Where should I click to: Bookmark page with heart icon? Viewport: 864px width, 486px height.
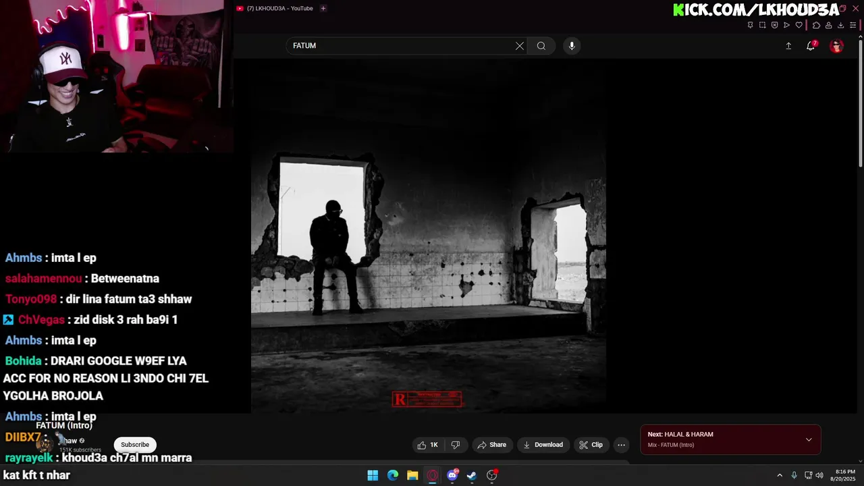pyautogui.click(x=799, y=25)
